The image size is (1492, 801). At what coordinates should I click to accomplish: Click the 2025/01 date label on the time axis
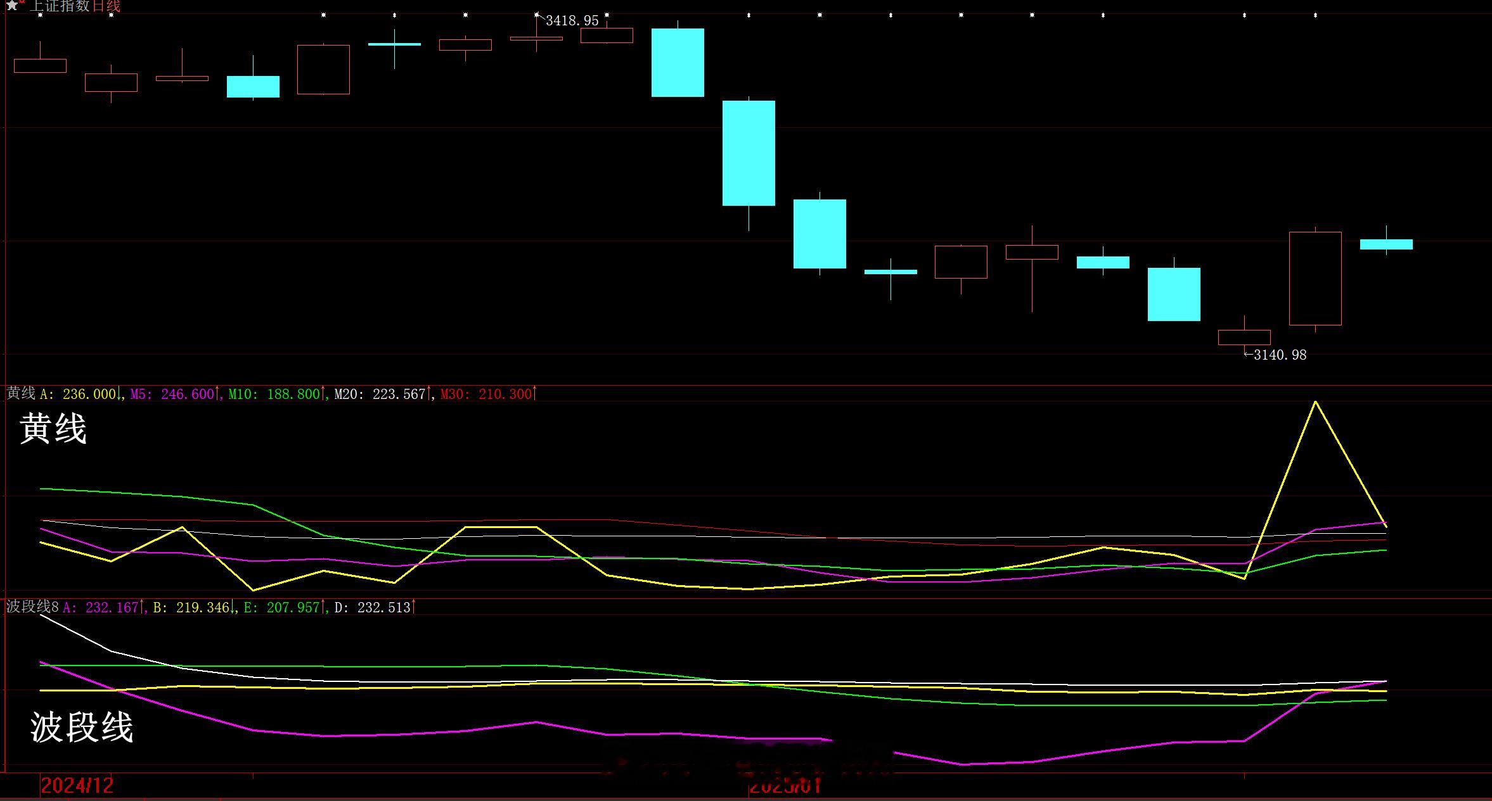tap(785, 786)
